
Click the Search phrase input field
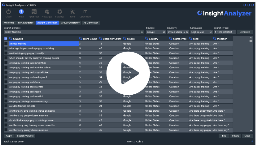coord(71,32)
